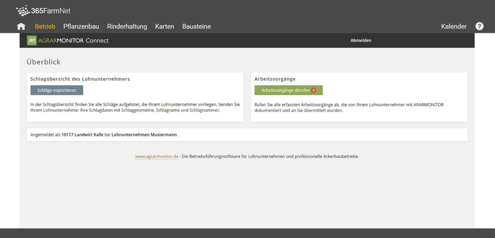Click the Schlagübersicht des Lohnunternehmers heading
Image resolution: width=495 pixels, height=238 pixels.
[x=80, y=79]
